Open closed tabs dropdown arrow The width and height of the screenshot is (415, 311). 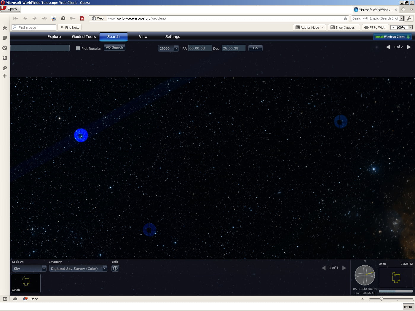(411, 9)
